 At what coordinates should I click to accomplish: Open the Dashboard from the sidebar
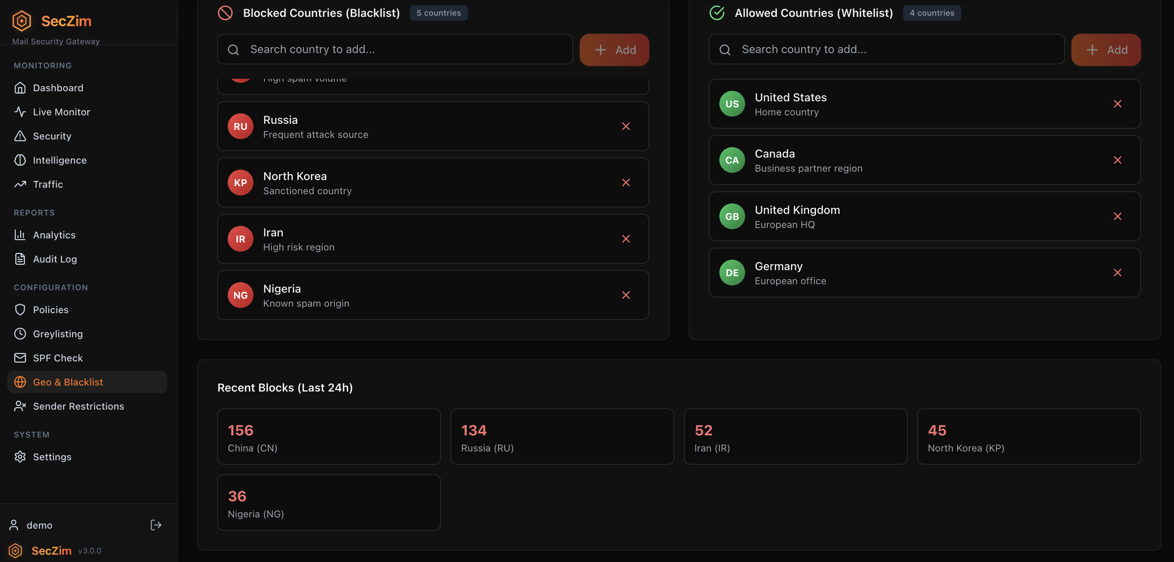(x=58, y=88)
